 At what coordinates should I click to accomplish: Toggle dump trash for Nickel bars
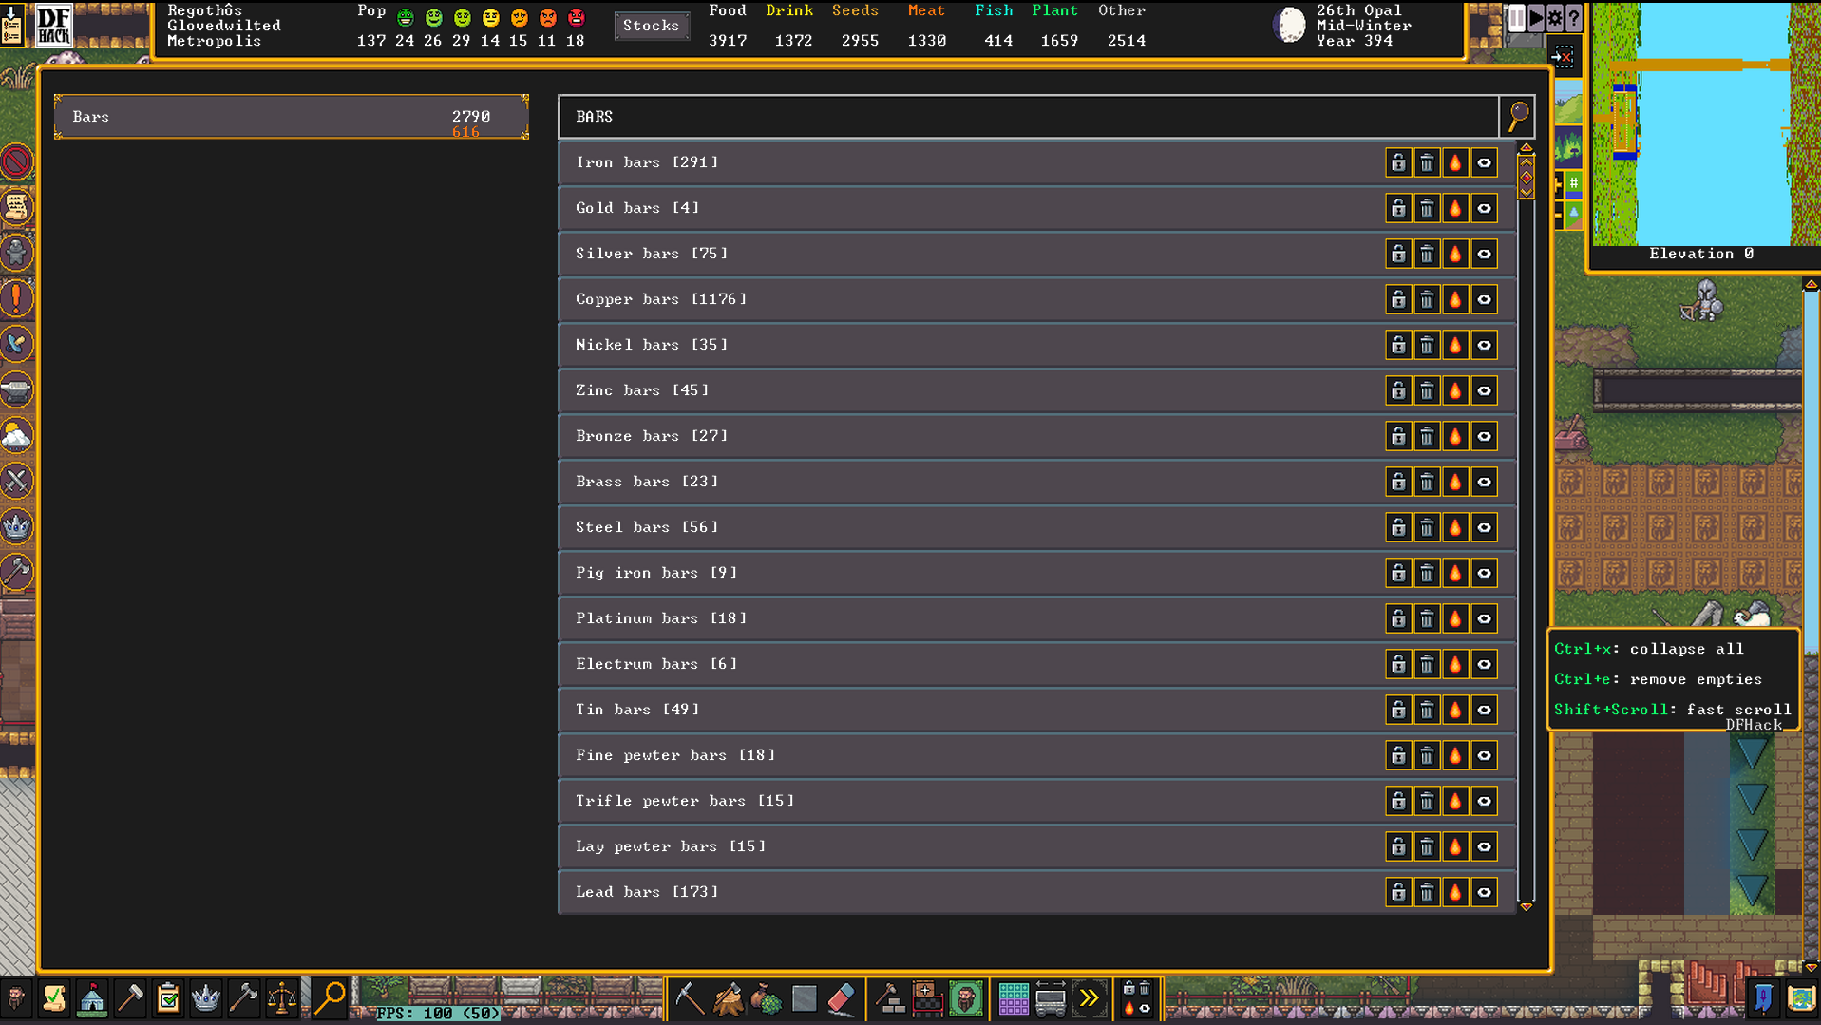[1427, 345]
